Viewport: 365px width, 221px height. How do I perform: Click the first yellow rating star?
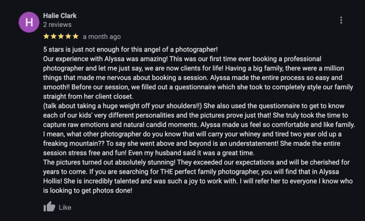coord(47,36)
